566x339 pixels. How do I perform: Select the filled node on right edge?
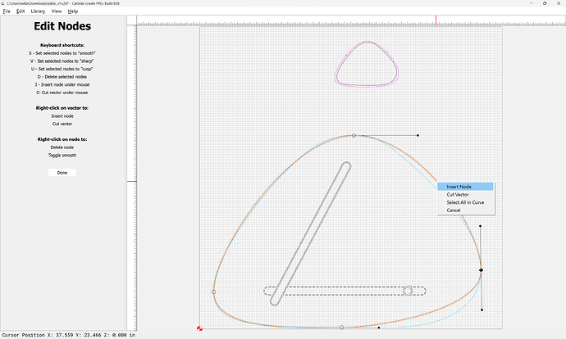(481, 270)
